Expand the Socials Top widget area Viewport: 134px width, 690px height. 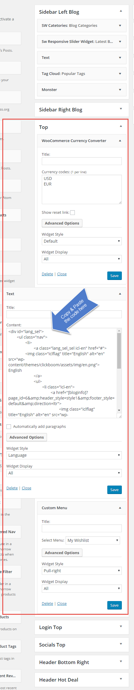click(121, 644)
